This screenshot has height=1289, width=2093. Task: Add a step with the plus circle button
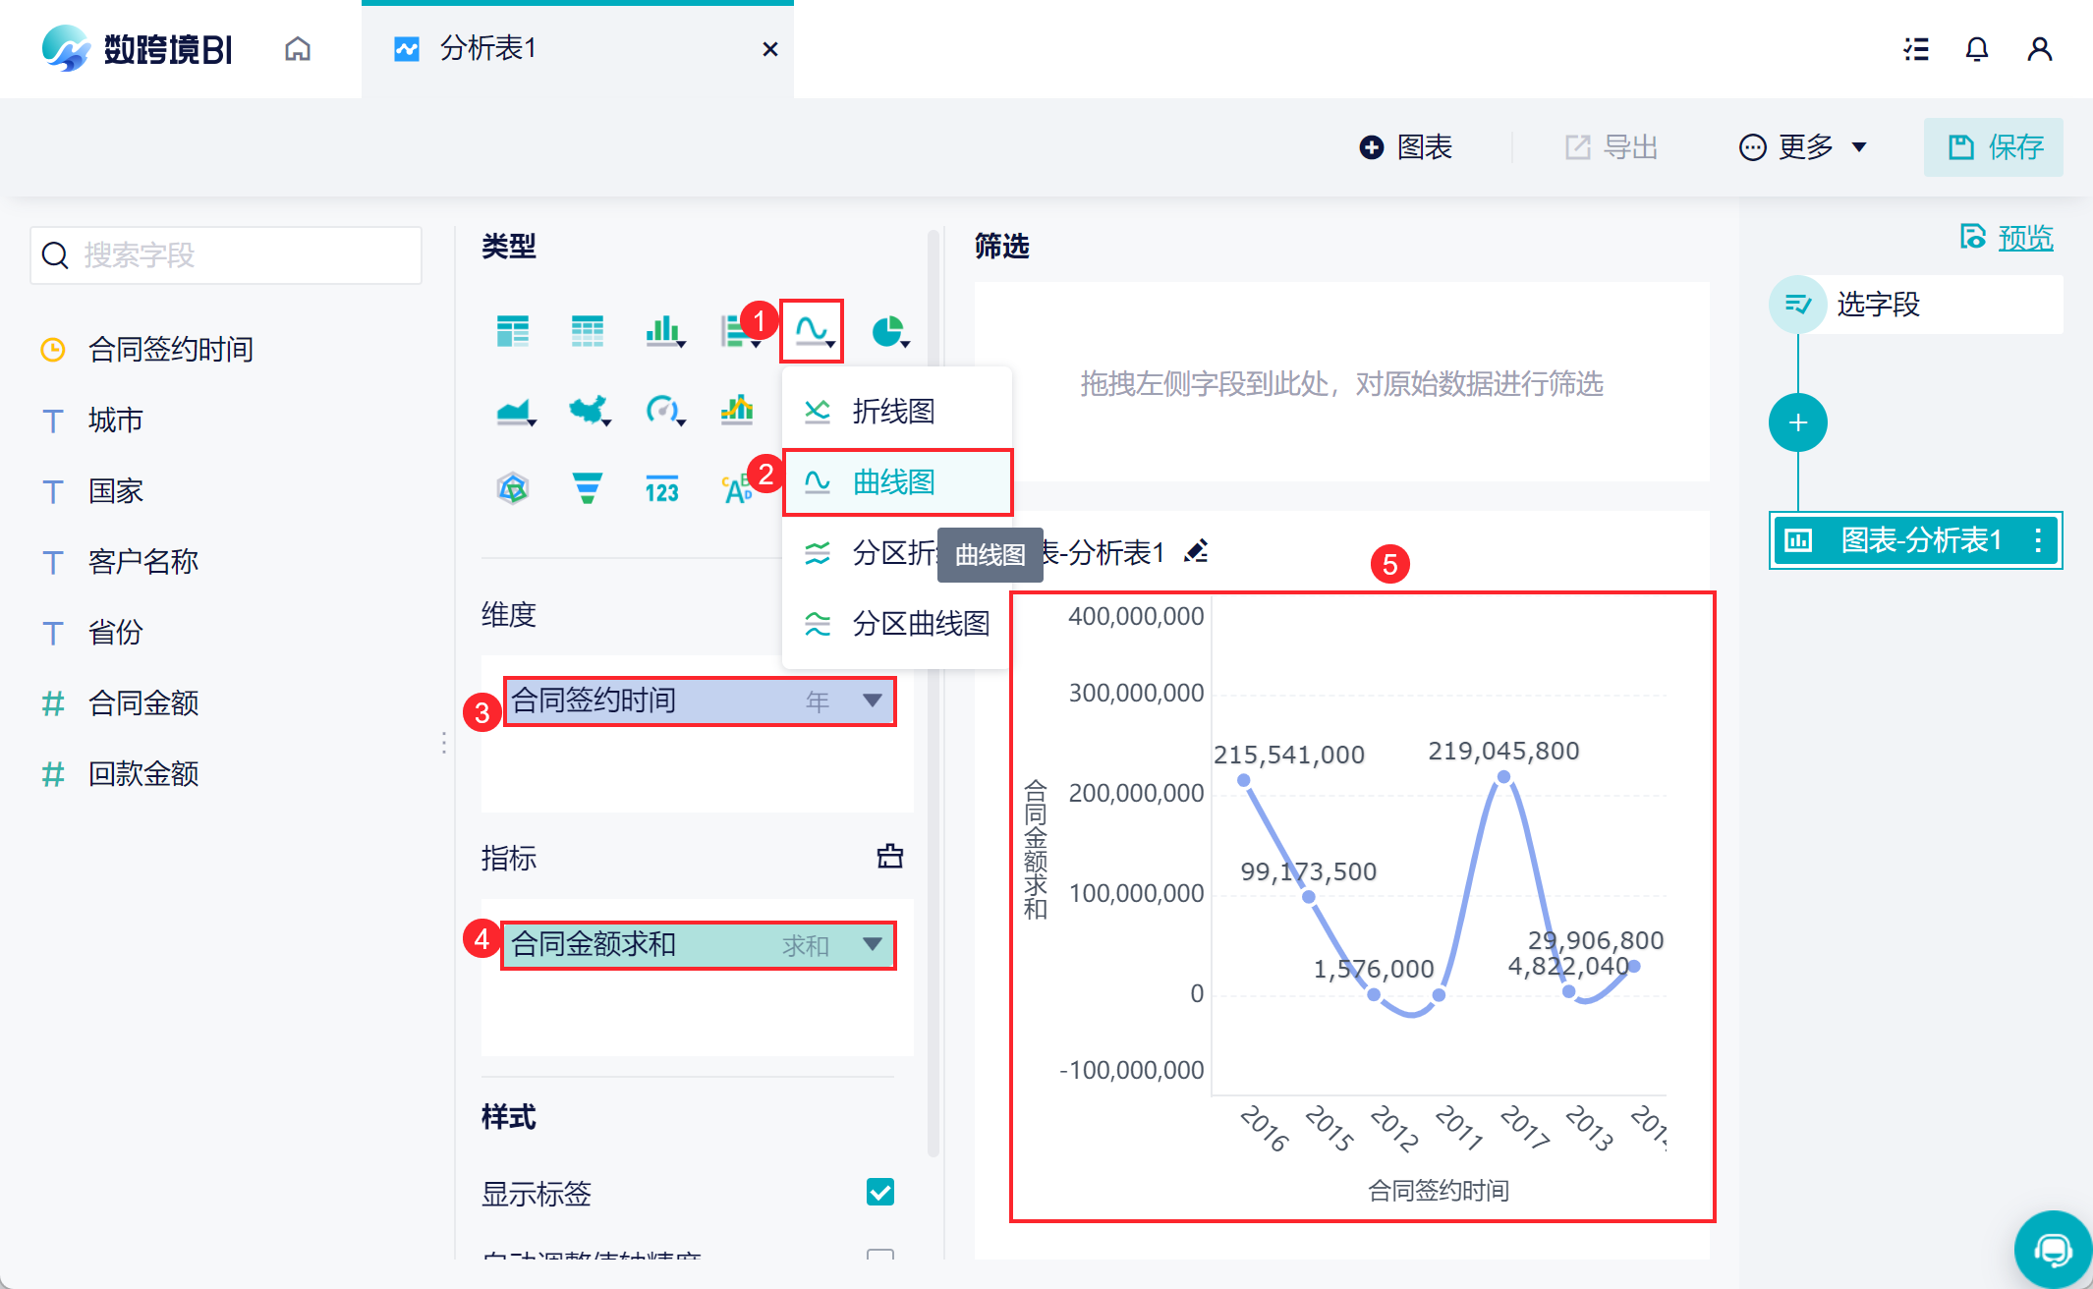(1797, 423)
